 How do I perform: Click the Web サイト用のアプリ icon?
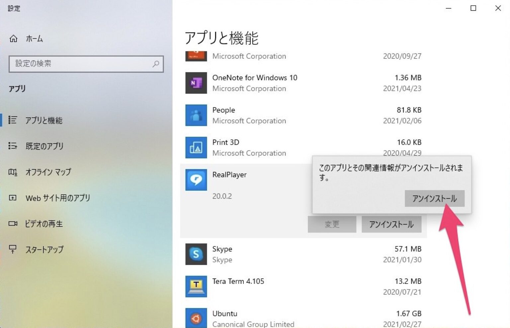[13, 198]
